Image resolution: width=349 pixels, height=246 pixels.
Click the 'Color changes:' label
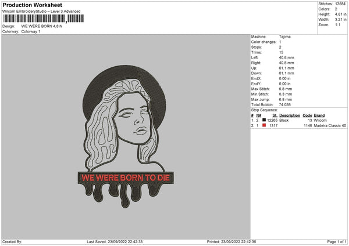pos(263,42)
